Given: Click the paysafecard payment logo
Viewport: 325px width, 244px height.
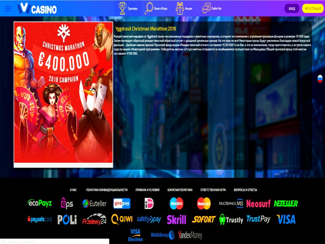Looking at the screenshot, I should pos(40,219).
